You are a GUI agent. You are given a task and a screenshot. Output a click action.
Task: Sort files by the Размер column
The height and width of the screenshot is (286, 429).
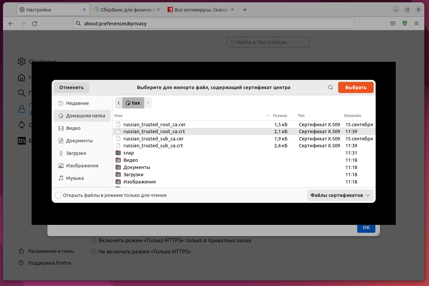[x=280, y=116]
